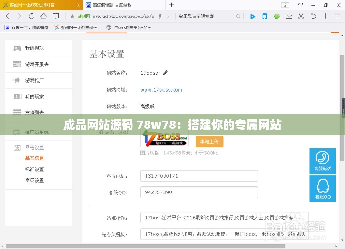Switch to the 游创网 browser tab
Image resolution: width=345 pixels, height=249 pixels.
[41, 5]
